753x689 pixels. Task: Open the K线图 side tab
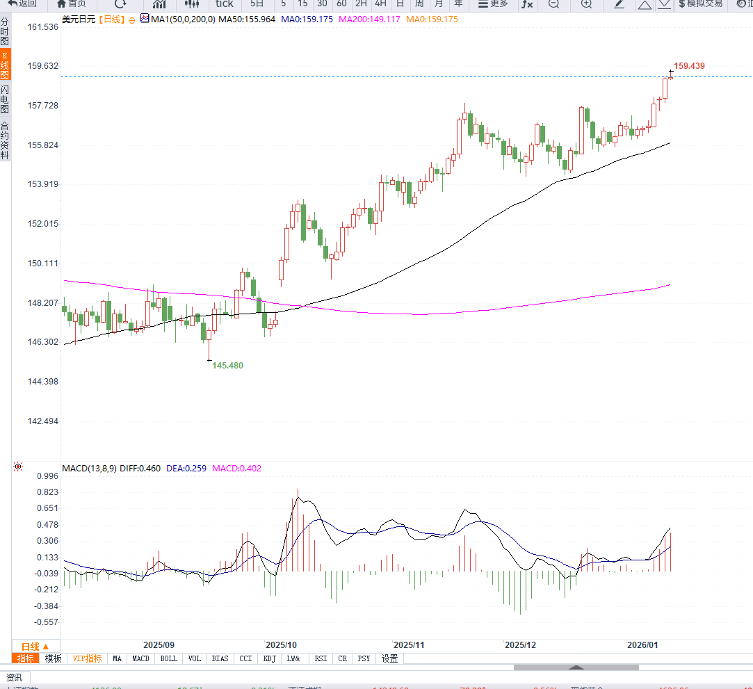coord(5,65)
